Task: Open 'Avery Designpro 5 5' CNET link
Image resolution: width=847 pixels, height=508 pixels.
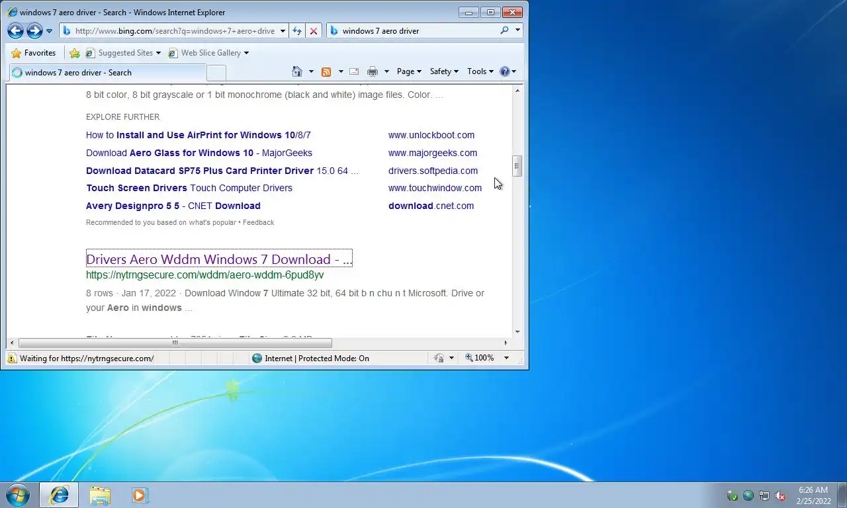Action: pyautogui.click(x=173, y=206)
